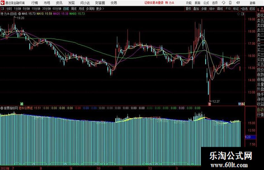Select the 月线 monthly period tab

tap(81, 9)
